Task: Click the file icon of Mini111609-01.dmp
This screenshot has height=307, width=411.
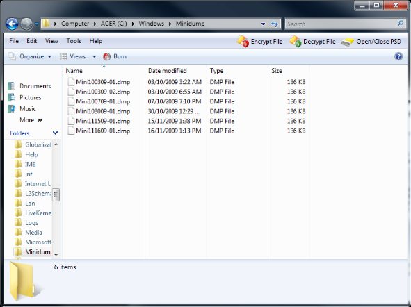Action: (x=71, y=131)
